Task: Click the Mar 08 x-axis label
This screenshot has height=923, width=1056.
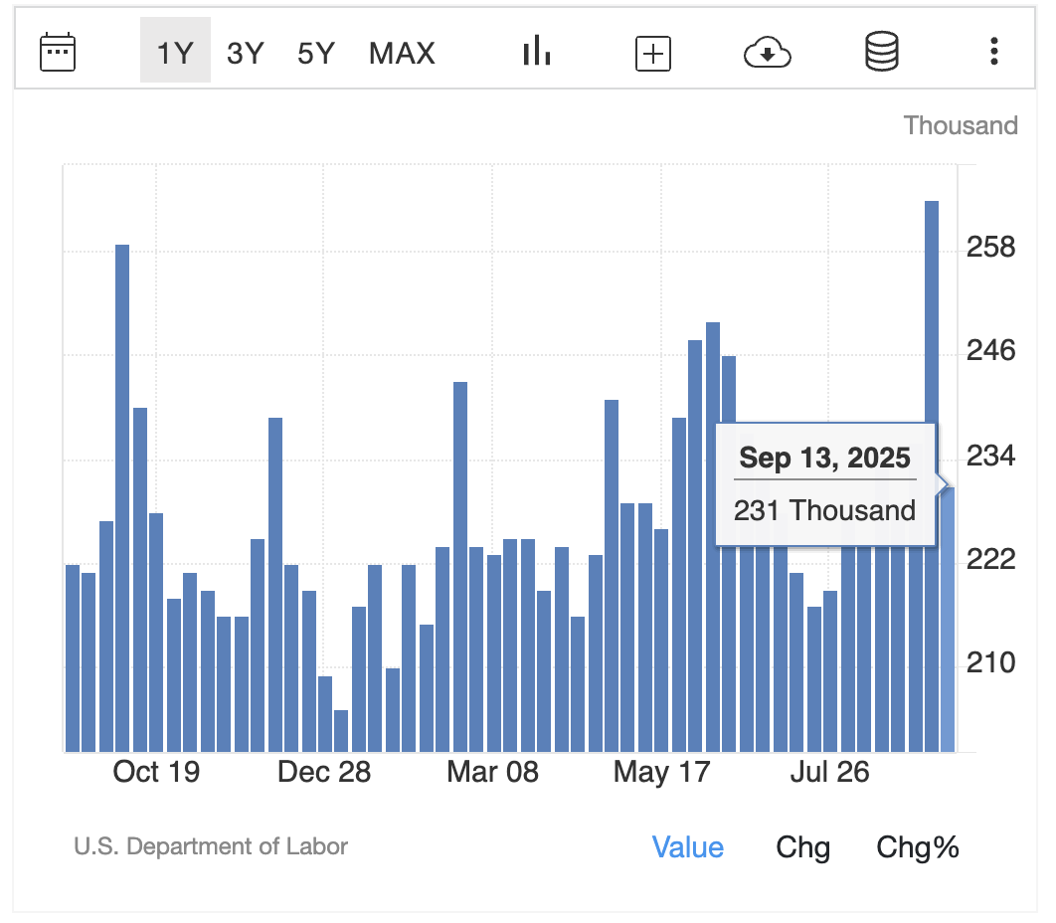Action: pos(493,772)
